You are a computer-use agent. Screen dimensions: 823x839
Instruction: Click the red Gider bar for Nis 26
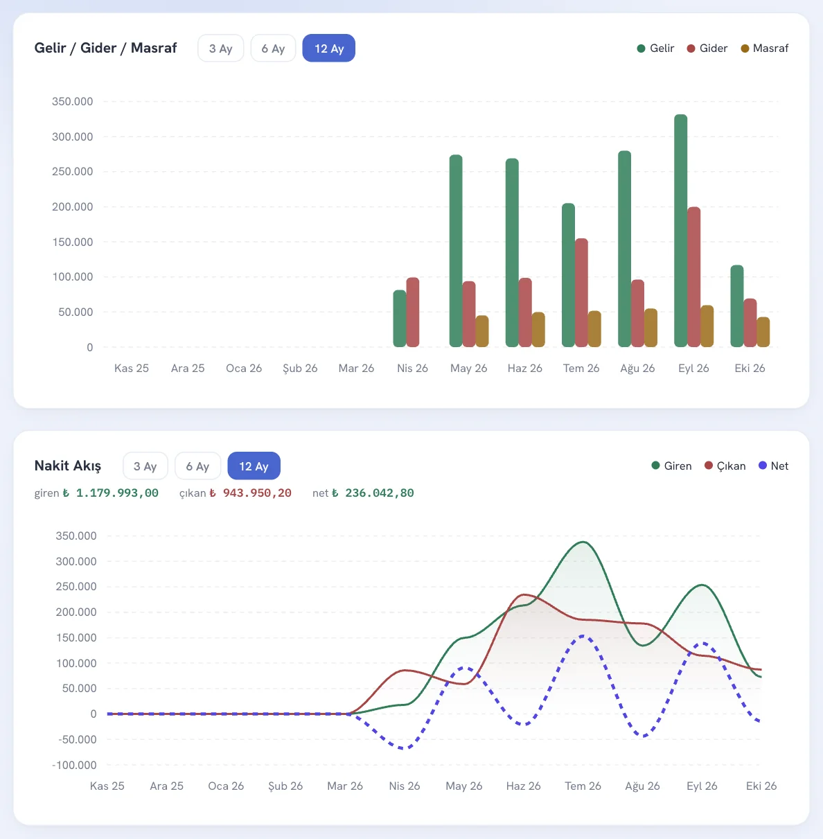coord(413,312)
